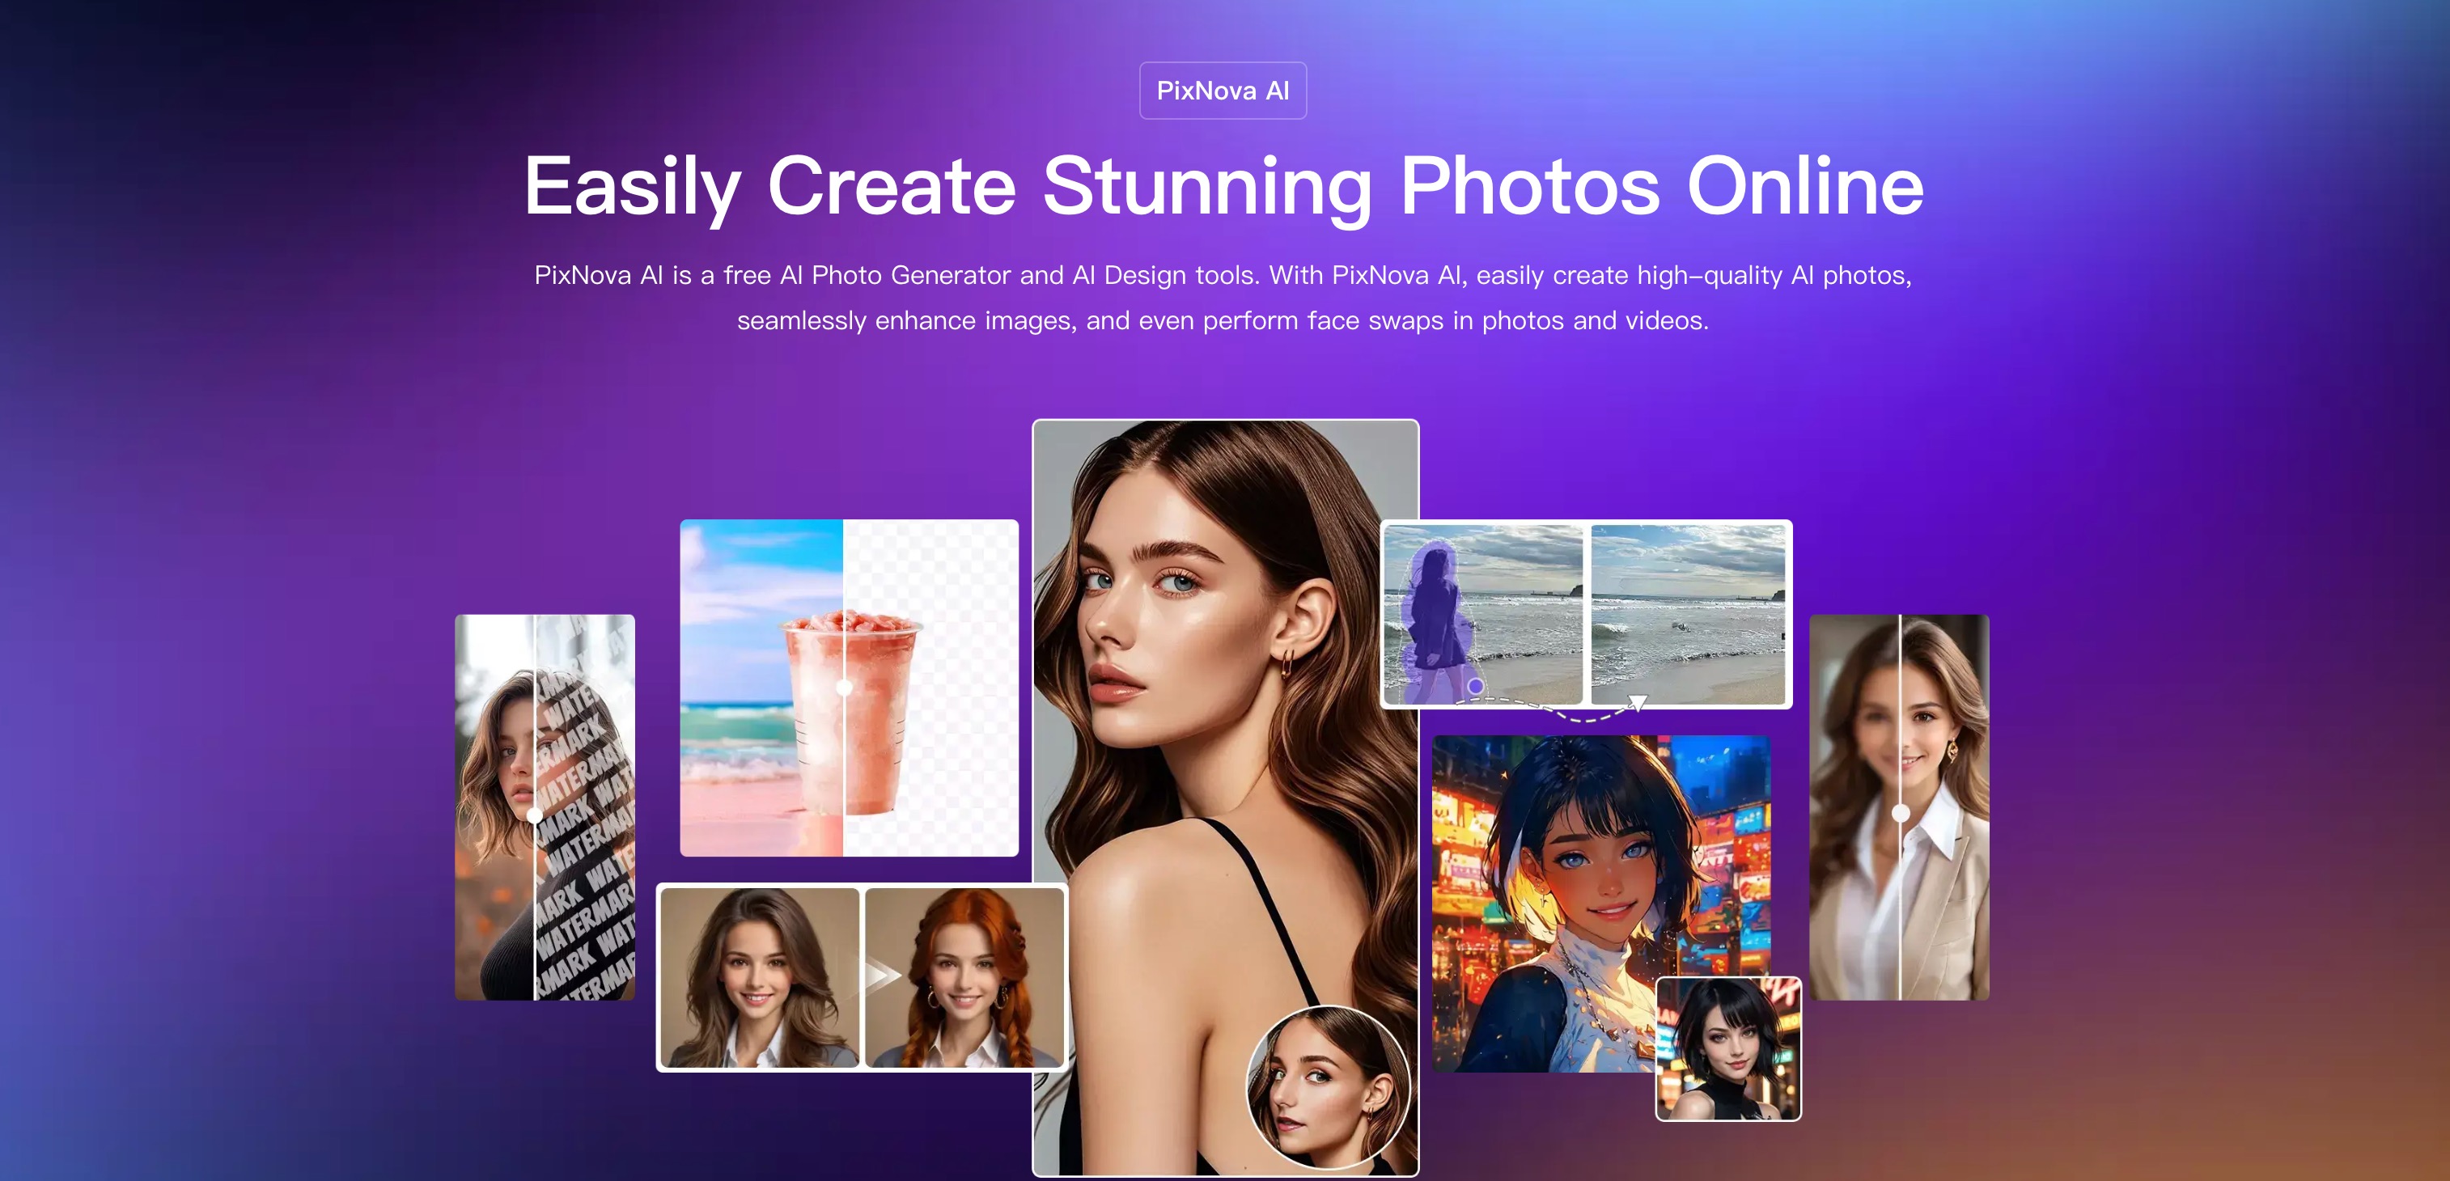The height and width of the screenshot is (1181, 2450).
Task: Click the slider handle on smoothie image
Action: point(844,687)
